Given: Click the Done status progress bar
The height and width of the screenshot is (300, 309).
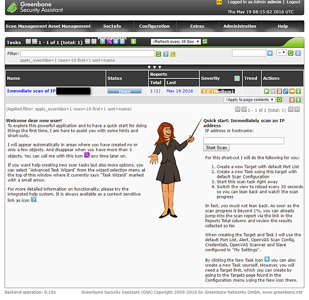Looking at the screenshot, I should pos(125,91).
